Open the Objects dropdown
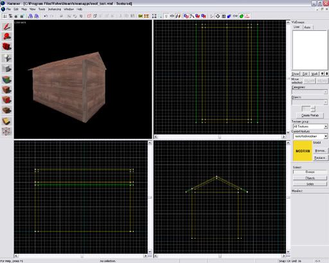 click(325, 103)
